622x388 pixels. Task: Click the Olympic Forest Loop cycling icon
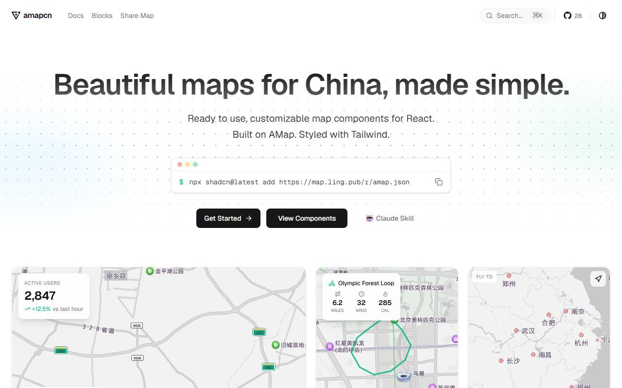pyautogui.click(x=332, y=283)
